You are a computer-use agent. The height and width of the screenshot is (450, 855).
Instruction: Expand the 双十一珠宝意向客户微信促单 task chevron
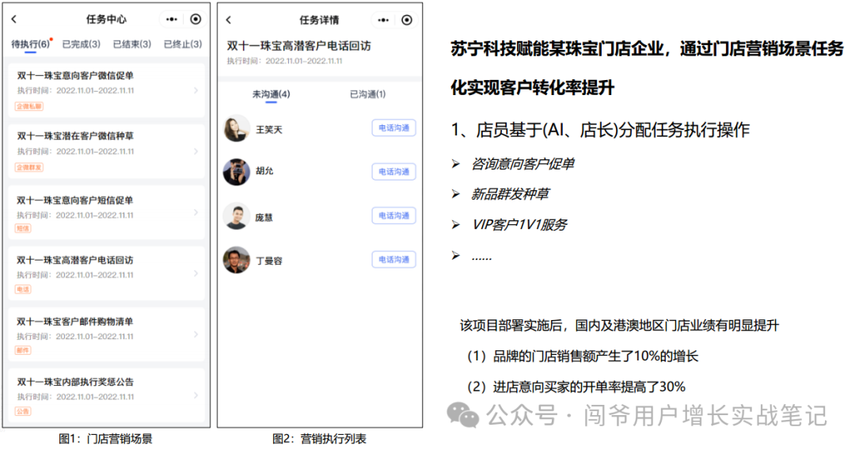(x=196, y=90)
